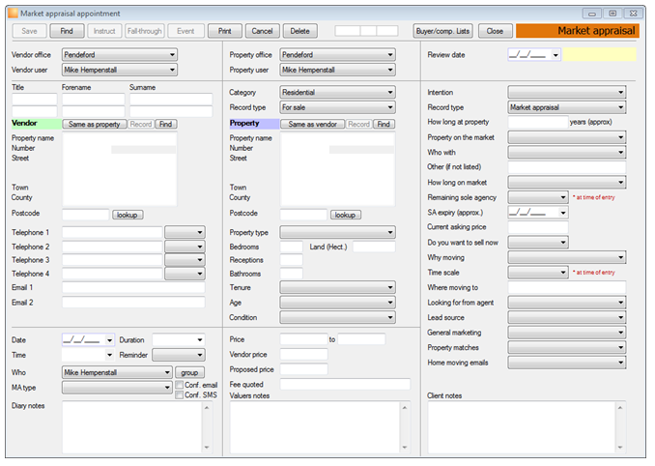
Task: Open the How long on market dropdown
Action: [567, 183]
